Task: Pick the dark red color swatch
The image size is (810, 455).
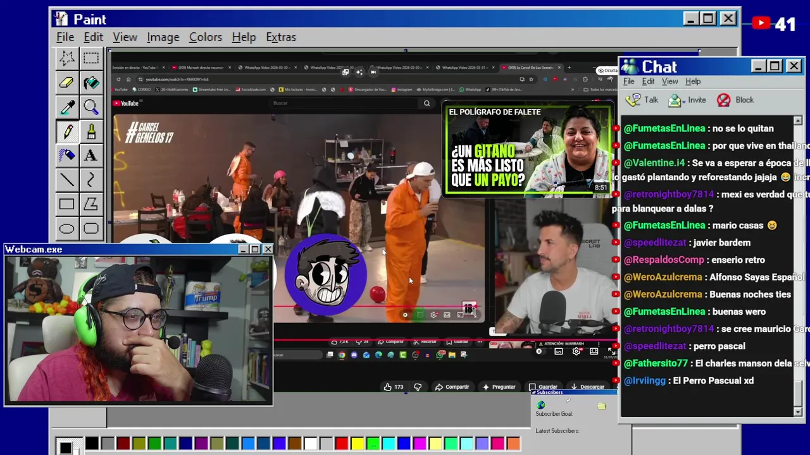Action: coord(123,444)
